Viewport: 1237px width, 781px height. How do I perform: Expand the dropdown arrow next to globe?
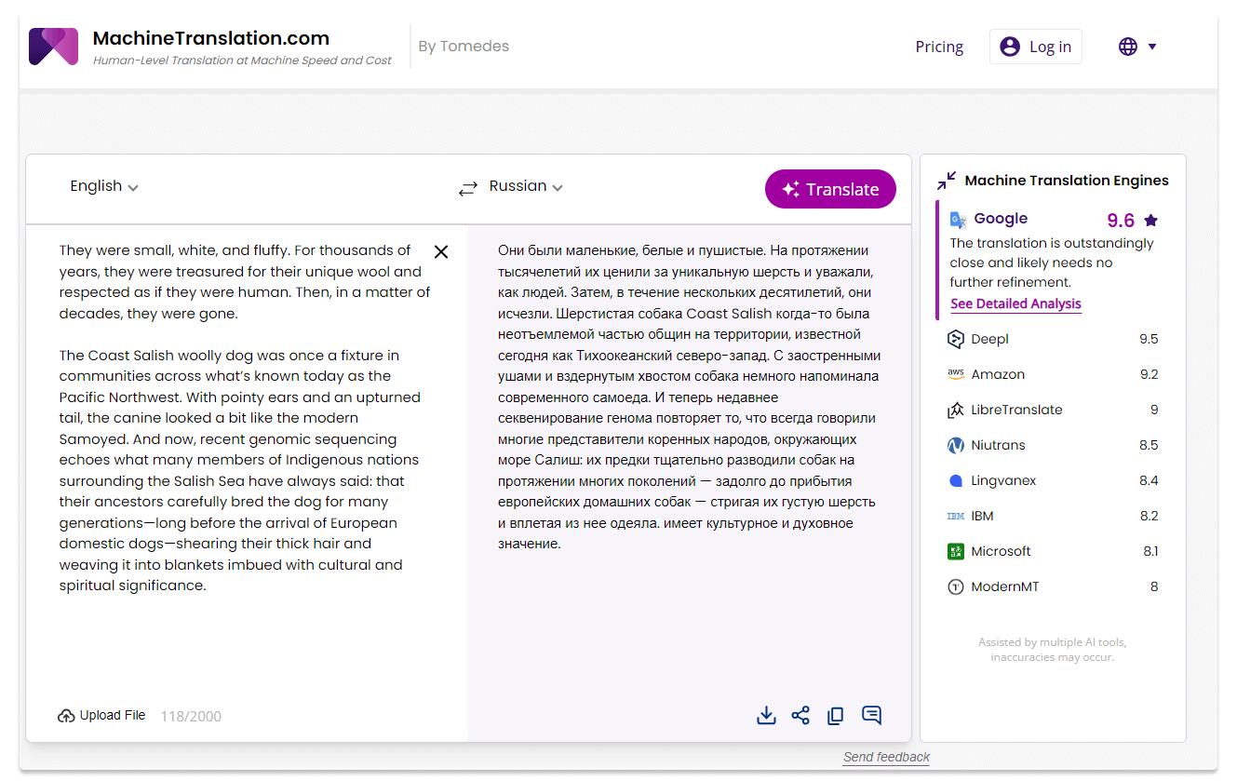tap(1152, 47)
